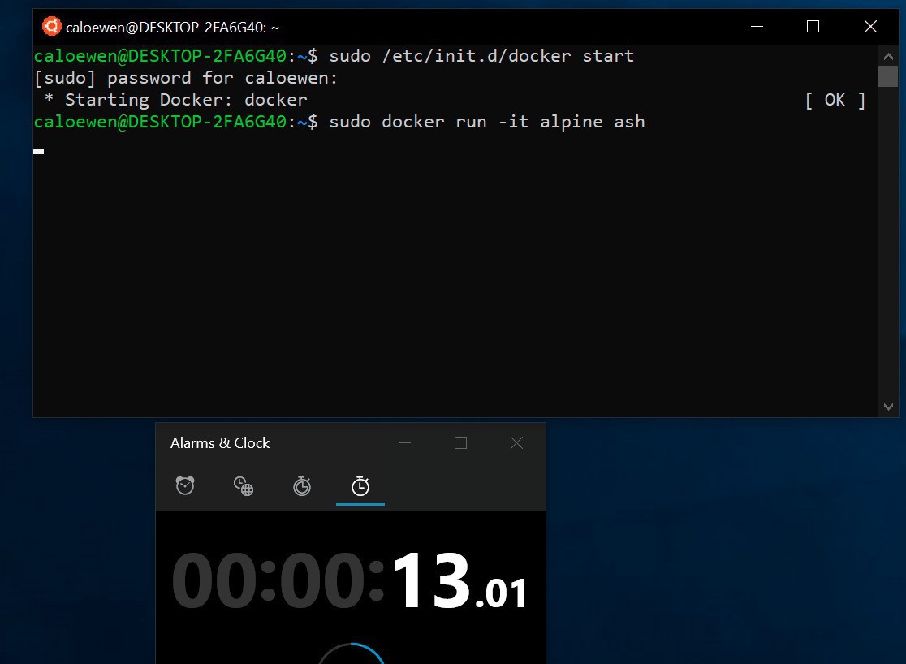The width and height of the screenshot is (906, 664).
Task: Click the stopwatch time 00:00:13.01 display
Action: 350,580
